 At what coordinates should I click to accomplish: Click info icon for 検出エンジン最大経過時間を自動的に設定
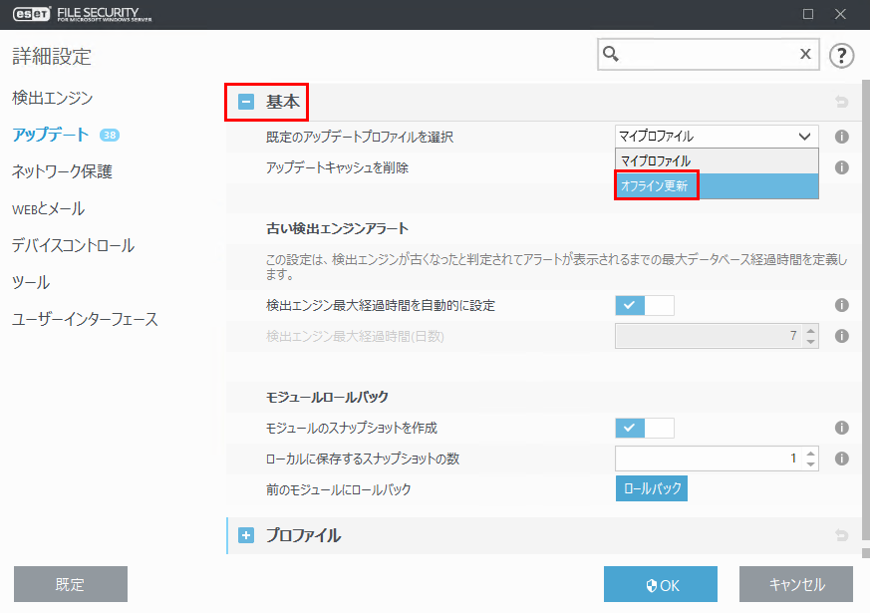click(x=841, y=306)
